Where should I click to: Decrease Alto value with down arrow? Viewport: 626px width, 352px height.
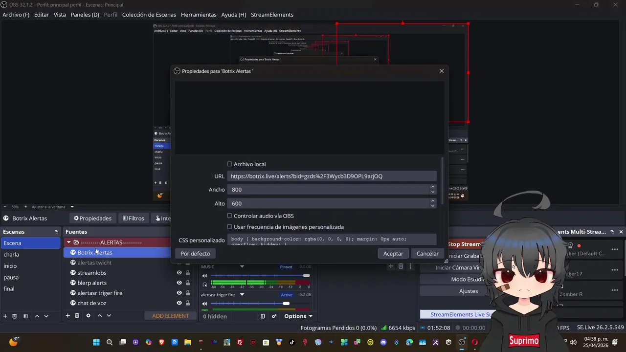pos(433,206)
